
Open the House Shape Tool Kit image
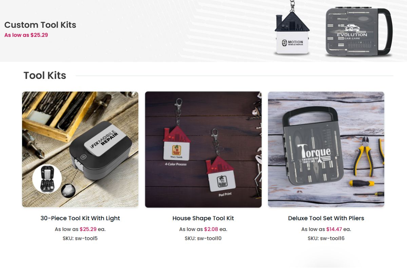(x=203, y=149)
